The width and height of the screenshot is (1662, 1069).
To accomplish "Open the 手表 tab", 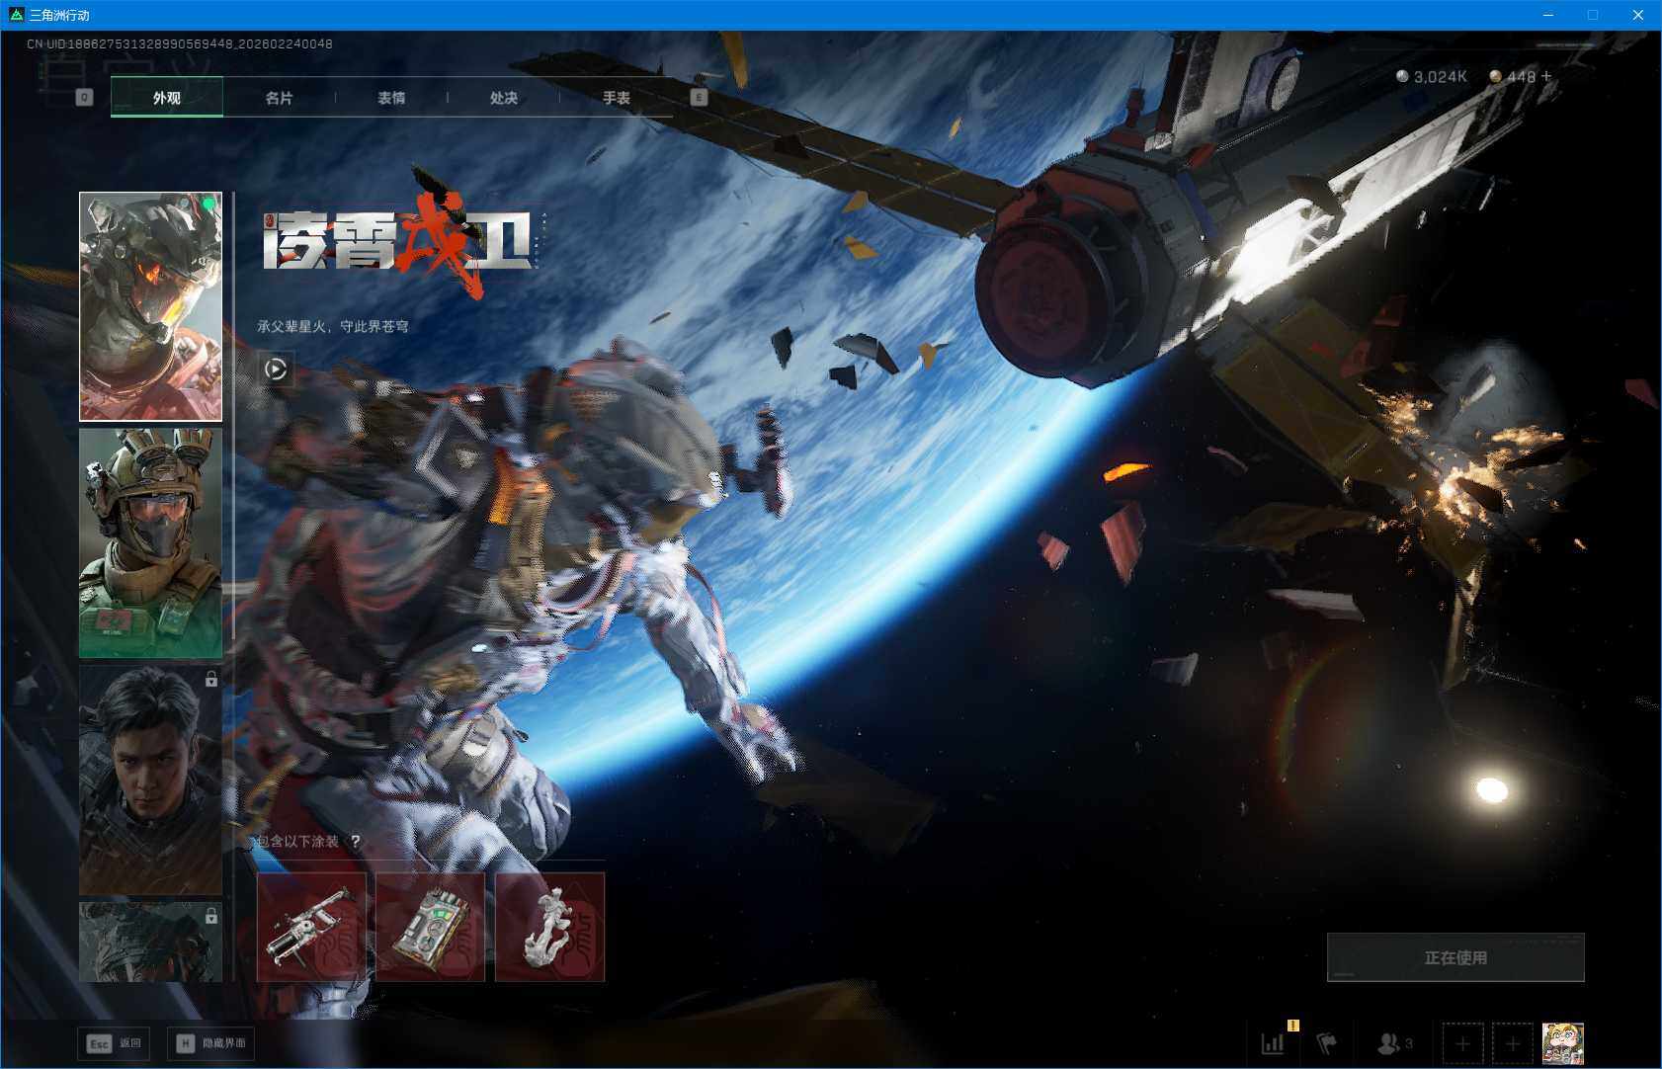I will 617,97.
